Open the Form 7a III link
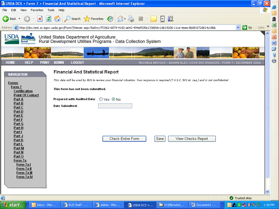 click(24, 173)
